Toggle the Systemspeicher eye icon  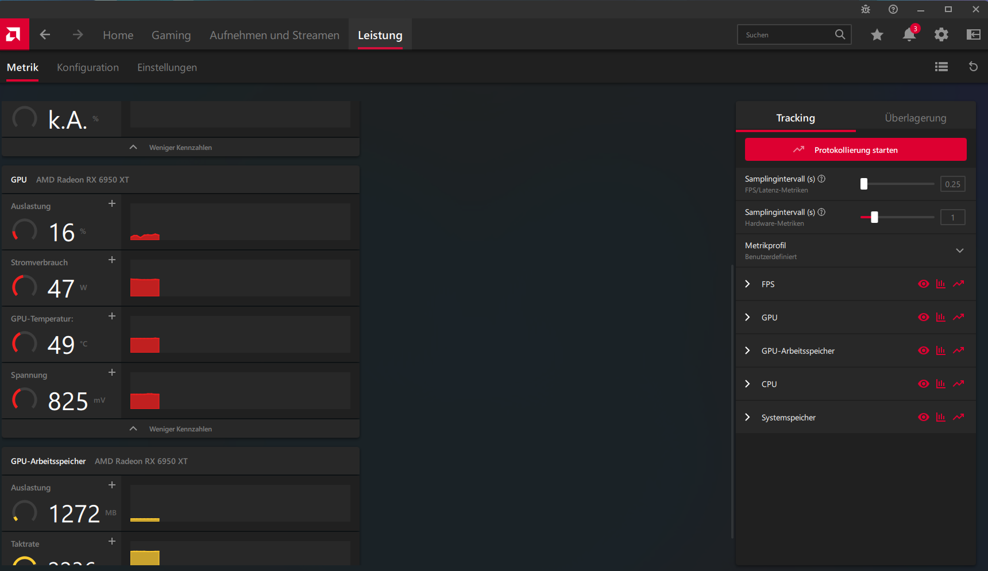(x=924, y=417)
